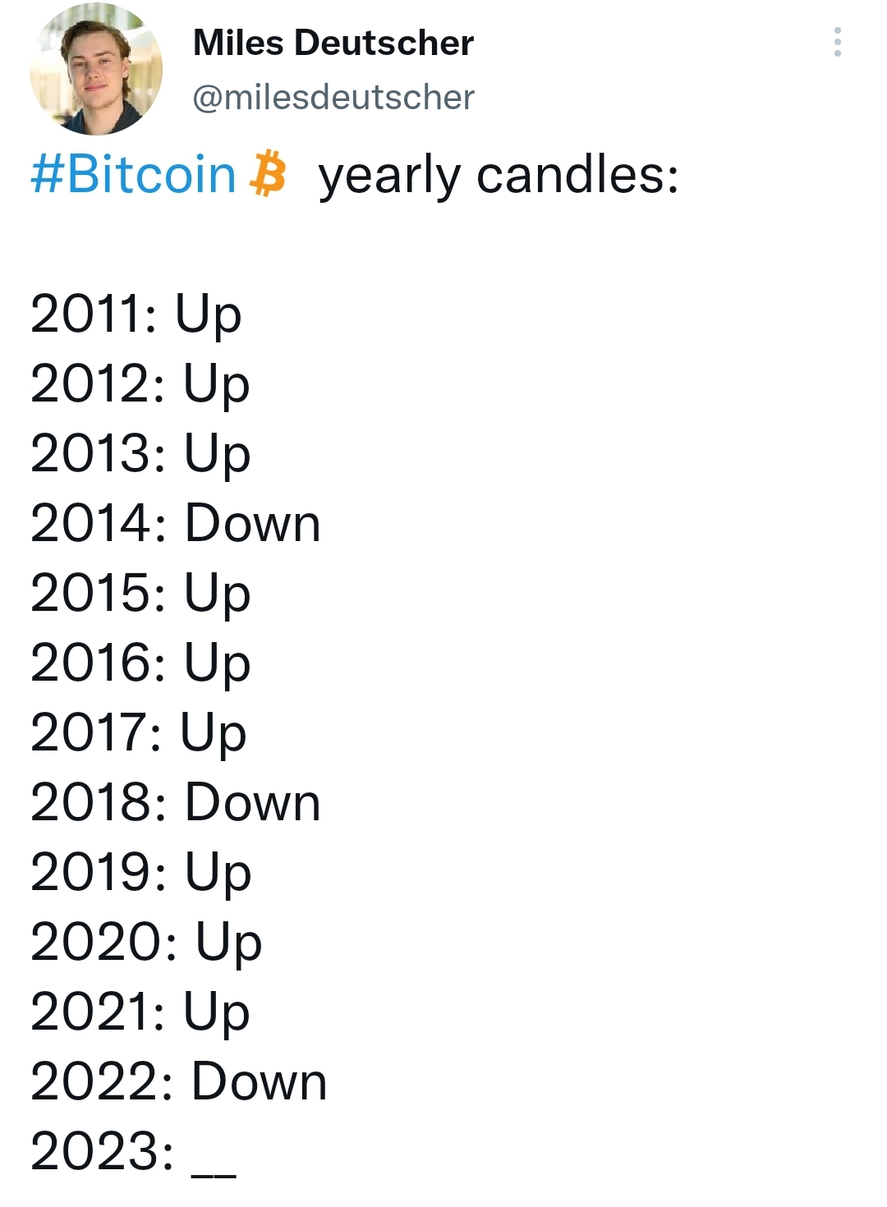The image size is (887, 1207).
Task: Select the '2011: Up' line
Action: coord(136,315)
